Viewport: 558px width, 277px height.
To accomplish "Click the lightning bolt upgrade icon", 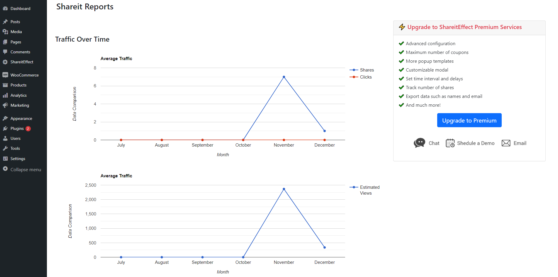I will tap(402, 27).
